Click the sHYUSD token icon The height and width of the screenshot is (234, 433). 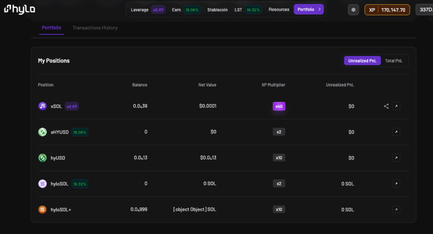click(42, 132)
